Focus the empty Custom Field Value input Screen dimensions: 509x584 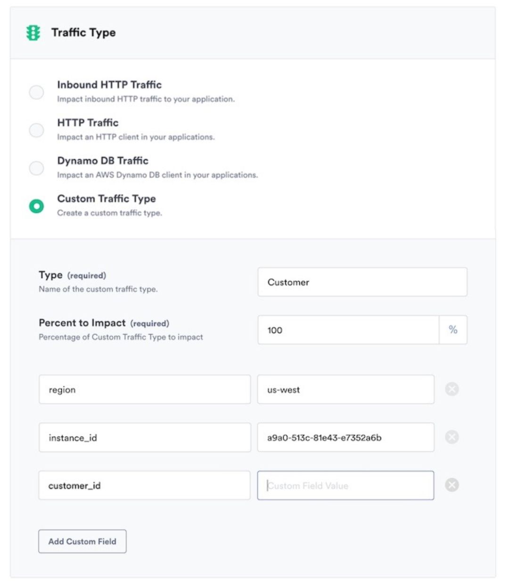(x=345, y=485)
